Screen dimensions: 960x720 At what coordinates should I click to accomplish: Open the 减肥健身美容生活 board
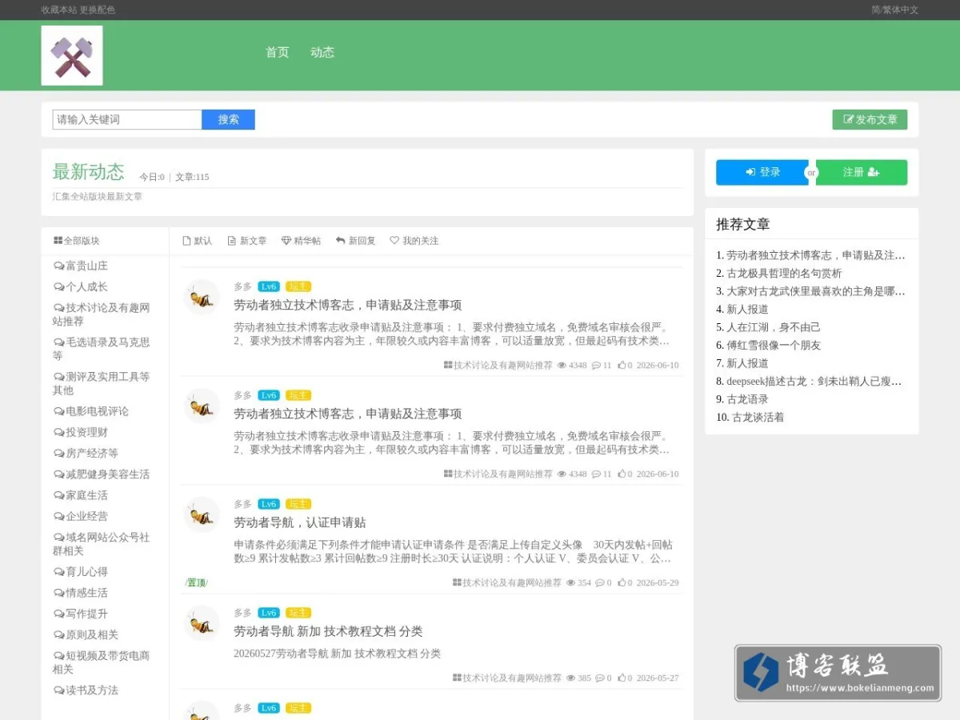(x=102, y=474)
